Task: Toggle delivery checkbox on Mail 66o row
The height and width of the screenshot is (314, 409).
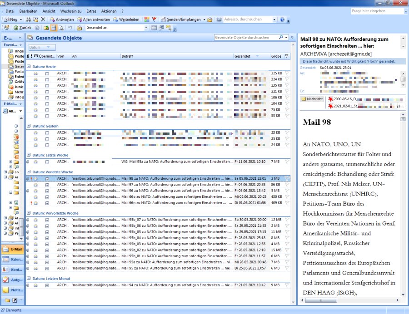Action: [47, 197]
